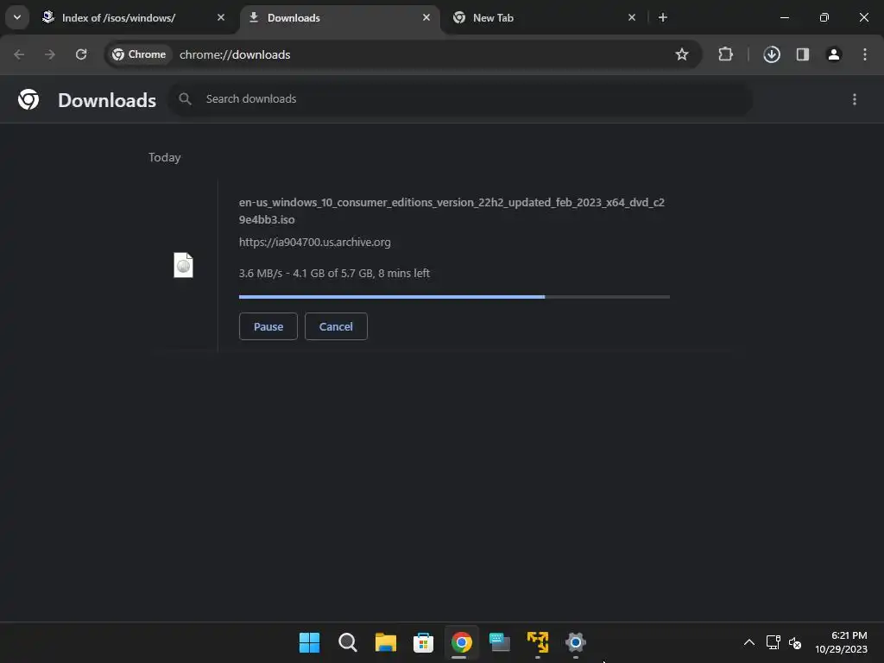Open Windows Search from taskbar
Viewport: 884px width, 663px height.
347,642
